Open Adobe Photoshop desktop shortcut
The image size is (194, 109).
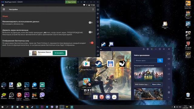tap(27, 86)
